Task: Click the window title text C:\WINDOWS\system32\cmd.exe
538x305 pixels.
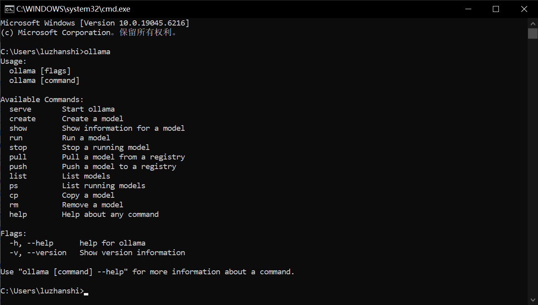Action: tap(73, 9)
